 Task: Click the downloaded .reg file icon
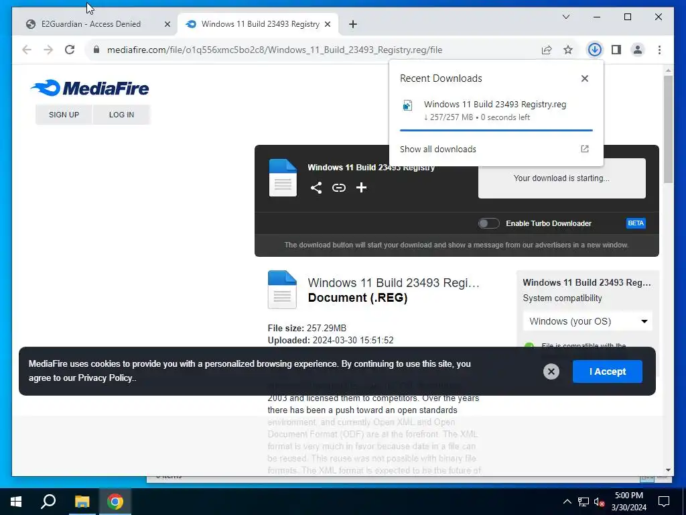click(407, 105)
